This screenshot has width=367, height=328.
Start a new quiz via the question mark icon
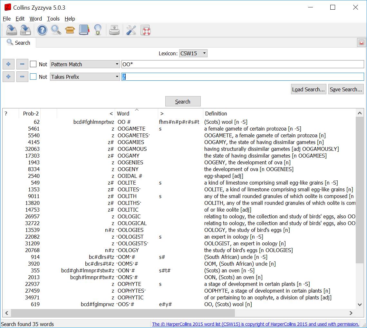click(x=42, y=30)
